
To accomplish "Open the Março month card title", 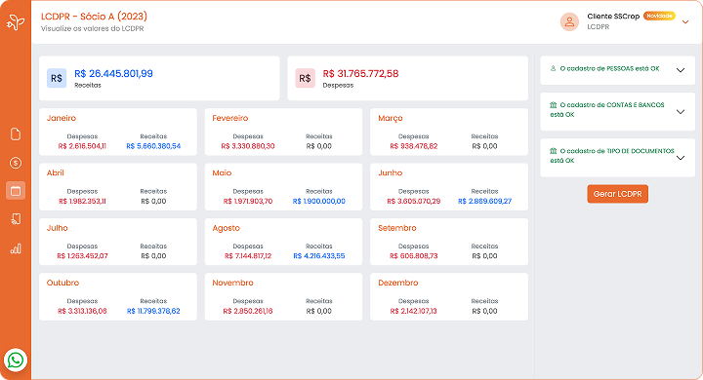I will (x=390, y=119).
